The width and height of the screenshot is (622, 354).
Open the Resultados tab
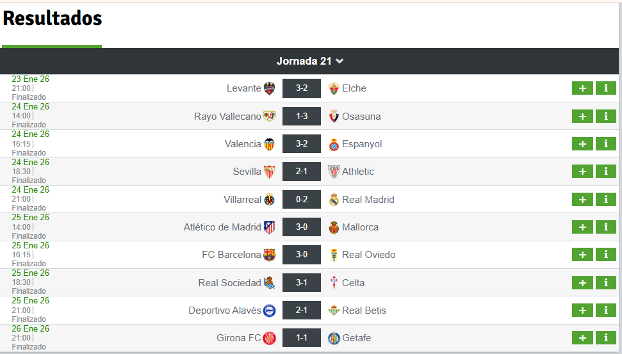(52, 19)
